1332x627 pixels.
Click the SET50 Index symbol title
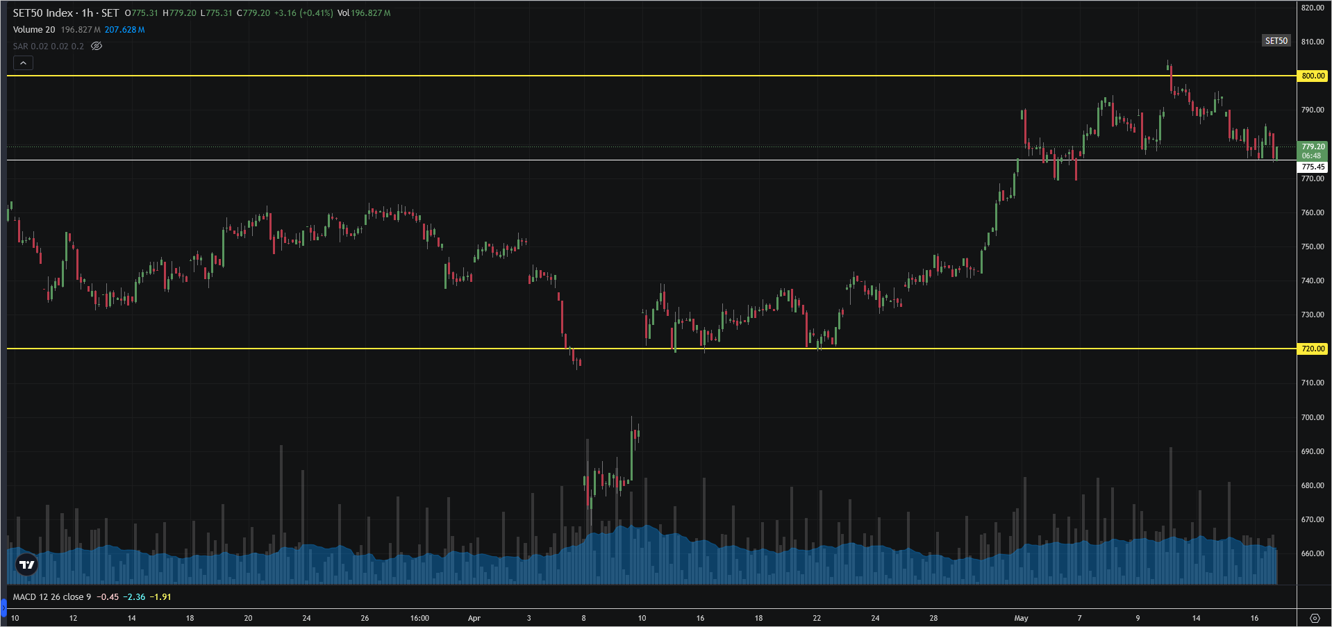[42, 13]
